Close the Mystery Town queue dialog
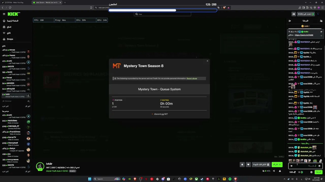This screenshot has width=325, height=182. click(207, 61)
